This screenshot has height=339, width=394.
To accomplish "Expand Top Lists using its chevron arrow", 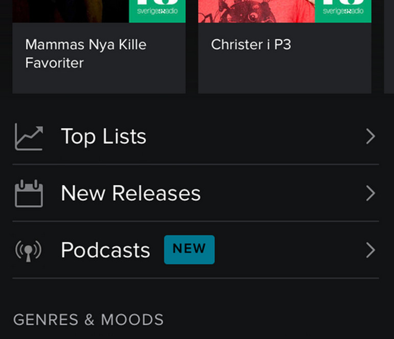I will (370, 137).
